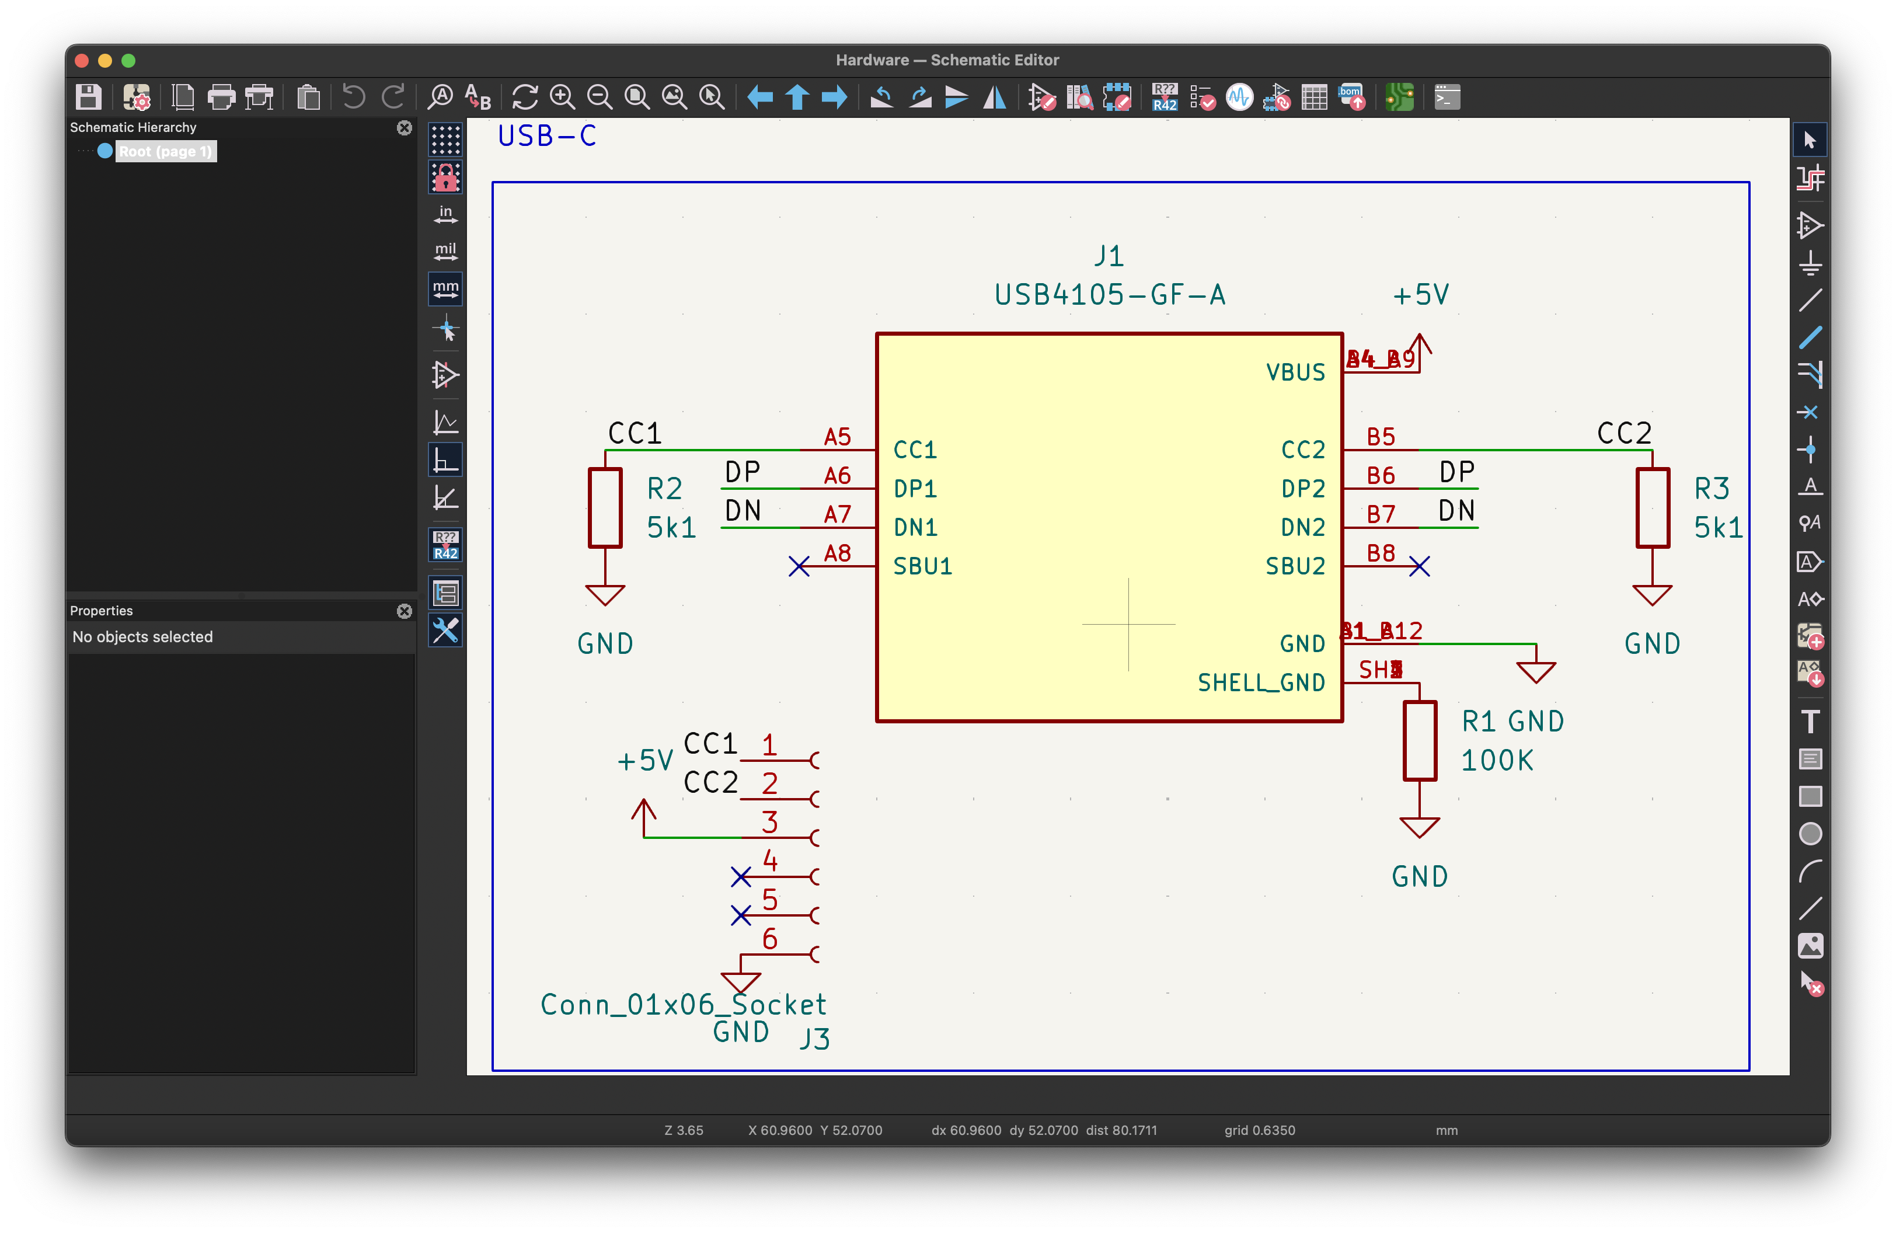Rotate selection counterclockwise
1896x1233 pixels.
[x=881, y=97]
